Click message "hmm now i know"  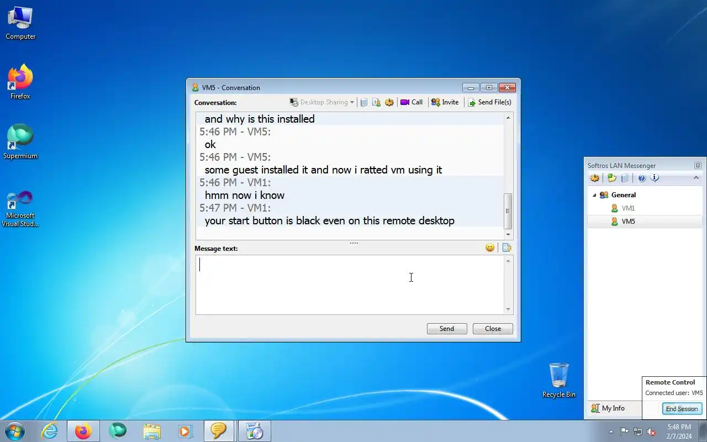click(244, 195)
